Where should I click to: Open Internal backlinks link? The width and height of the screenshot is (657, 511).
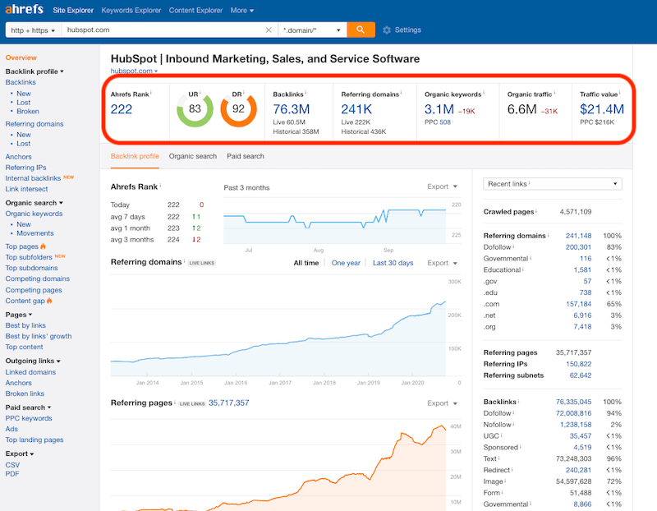(33, 178)
